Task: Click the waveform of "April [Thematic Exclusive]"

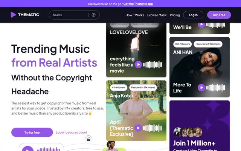Action: coord(152,128)
